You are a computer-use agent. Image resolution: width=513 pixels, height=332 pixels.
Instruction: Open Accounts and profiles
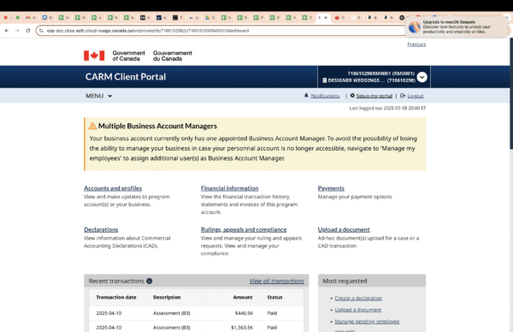point(113,188)
